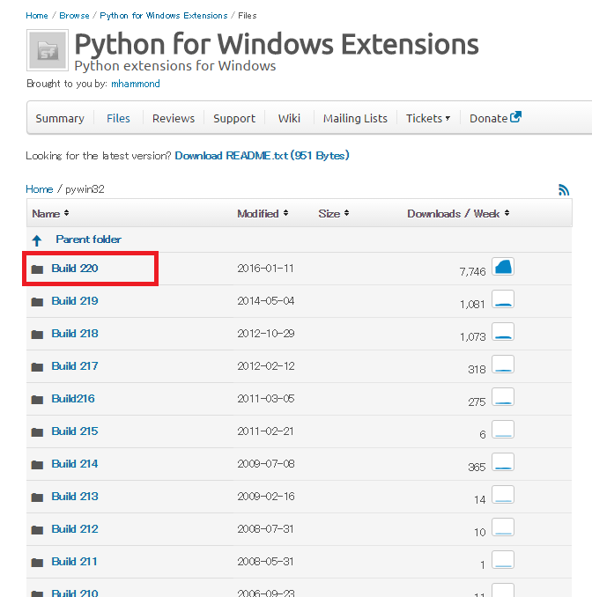The width and height of the screenshot is (592, 597).
Task: Click folder icon beside Build 220
Action: coord(37,269)
